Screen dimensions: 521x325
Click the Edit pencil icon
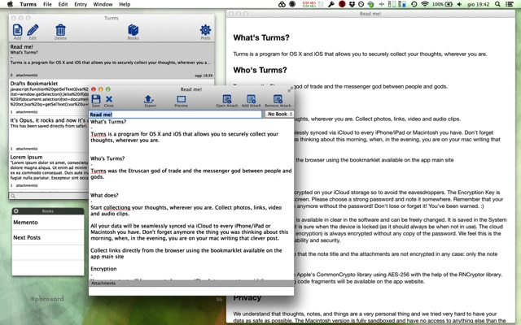pyautogui.click(x=33, y=30)
